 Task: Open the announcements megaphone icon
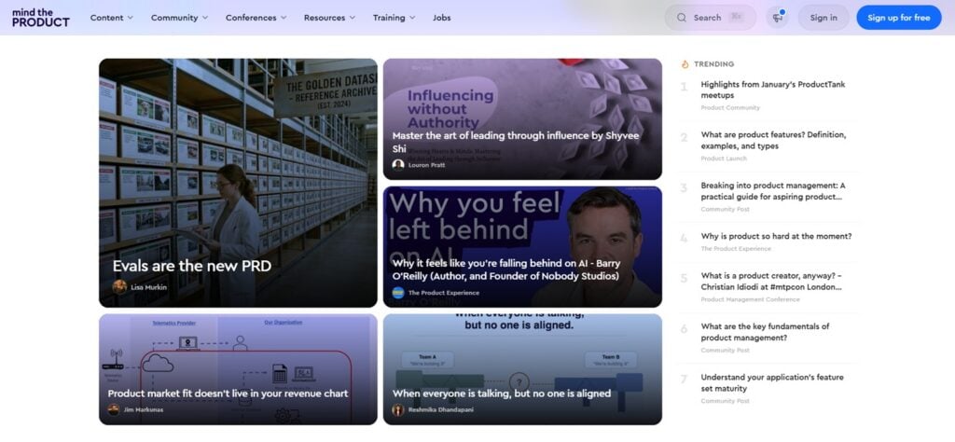(777, 18)
